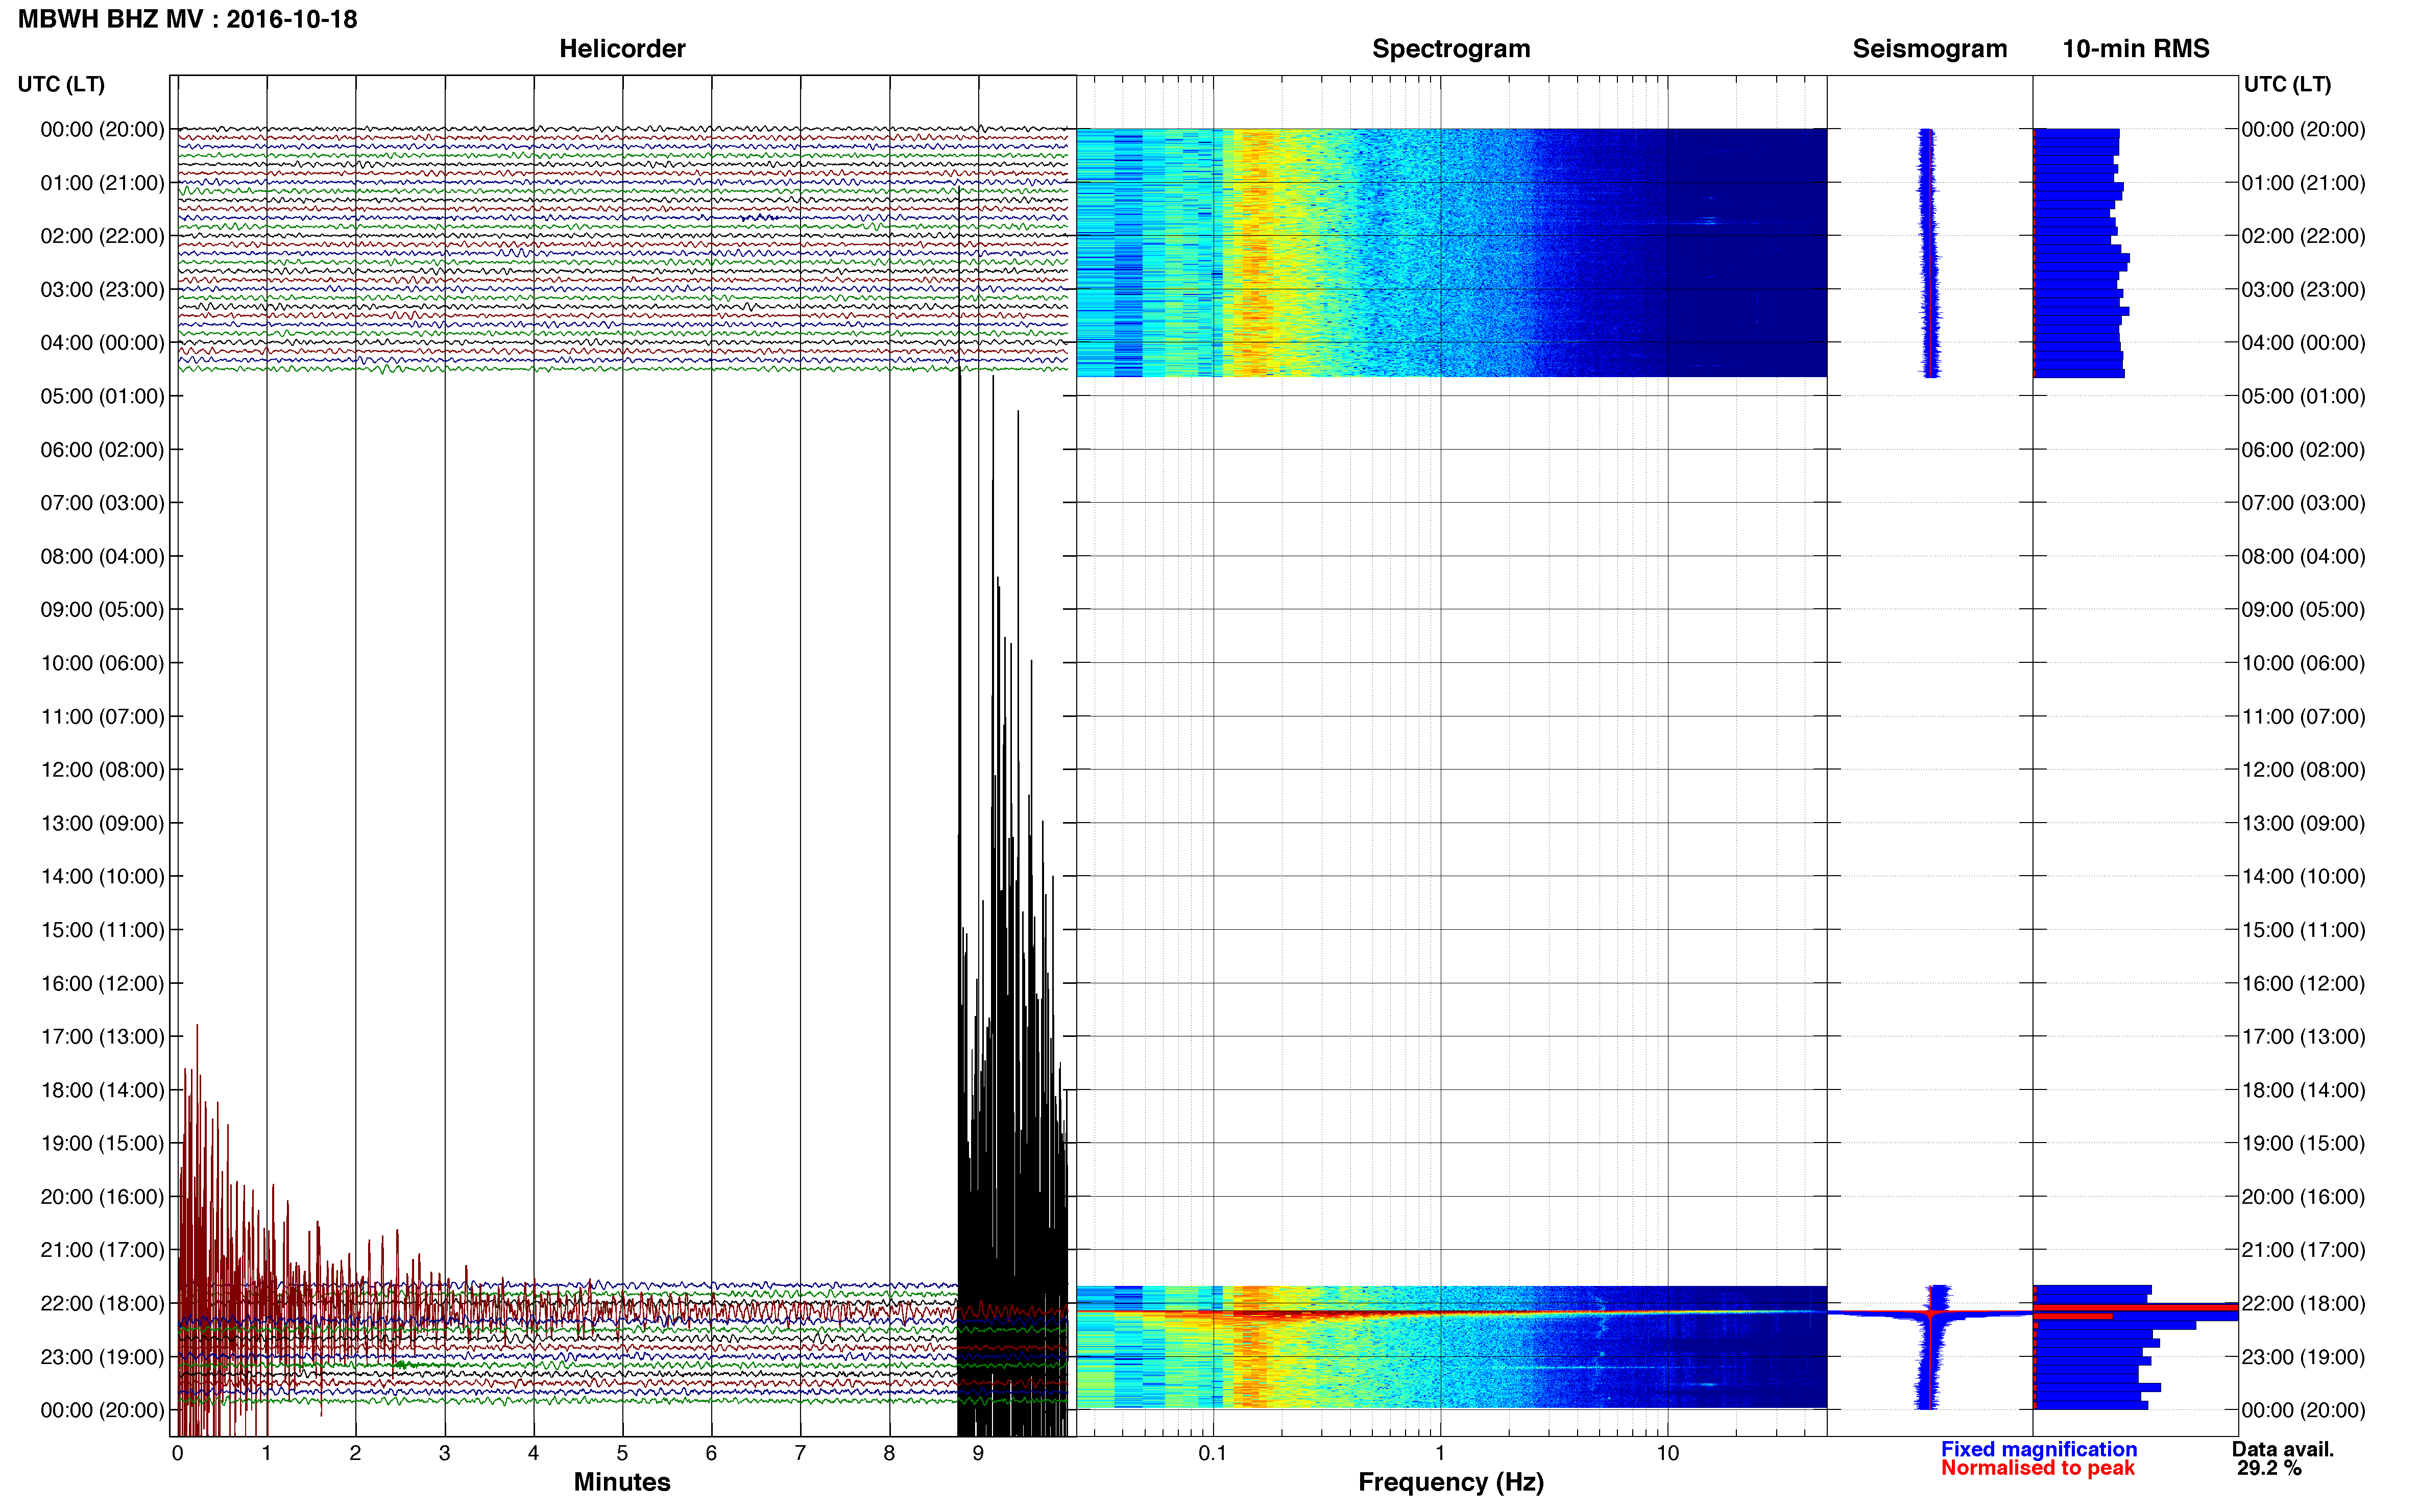Click minute tick '5' on helicorder axis

point(622,1453)
